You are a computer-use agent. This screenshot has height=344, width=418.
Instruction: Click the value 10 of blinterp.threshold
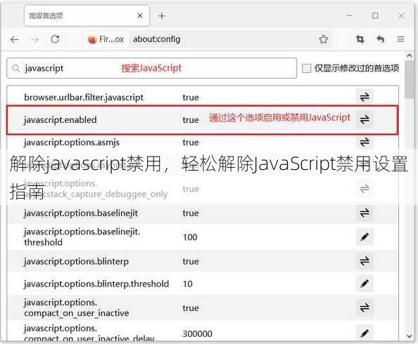click(x=188, y=284)
